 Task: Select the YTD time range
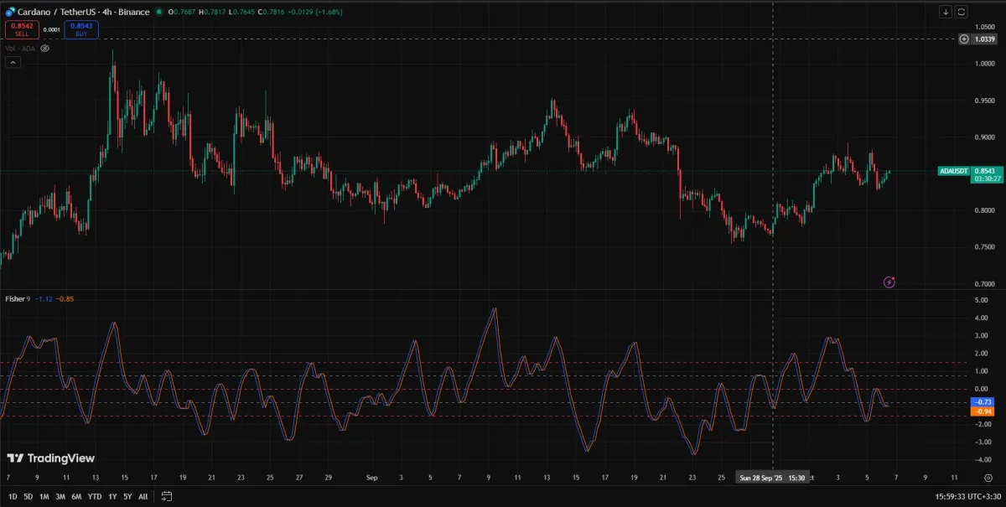[94, 496]
